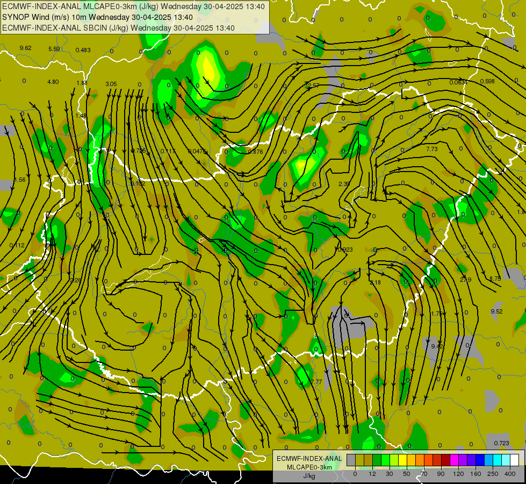Click the map value '1.56'
The image size is (526, 484).
(x=20, y=180)
